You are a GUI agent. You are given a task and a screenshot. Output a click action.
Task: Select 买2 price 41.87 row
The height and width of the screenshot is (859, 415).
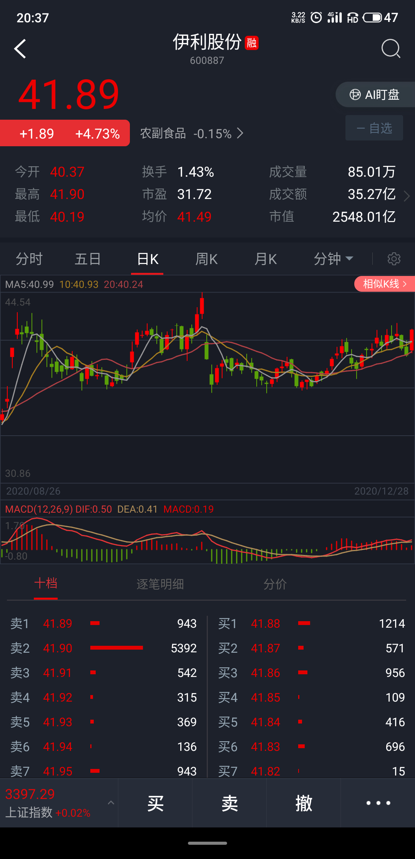click(x=311, y=648)
